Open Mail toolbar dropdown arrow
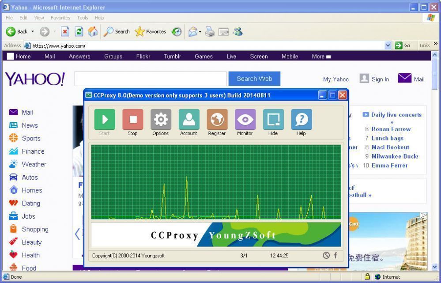This screenshot has height=283, width=441. coord(200,32)
